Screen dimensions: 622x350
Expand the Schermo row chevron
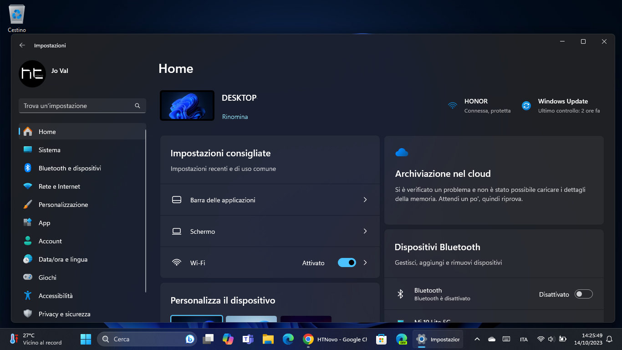click(x=365, y=231)
